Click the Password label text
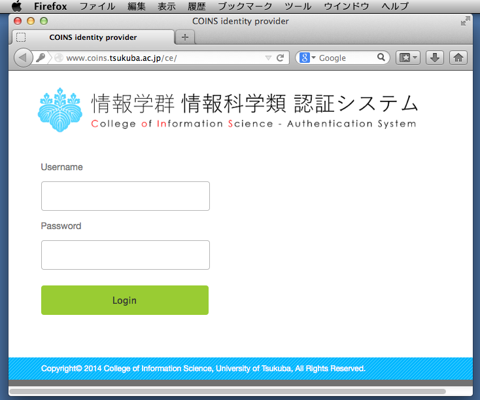The width and height of the screenshot is (480, 400). [x=61, y=226]
